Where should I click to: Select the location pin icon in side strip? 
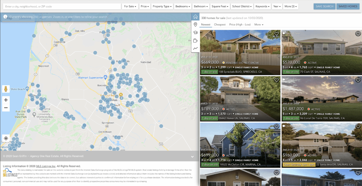click(x=195, y=25)
